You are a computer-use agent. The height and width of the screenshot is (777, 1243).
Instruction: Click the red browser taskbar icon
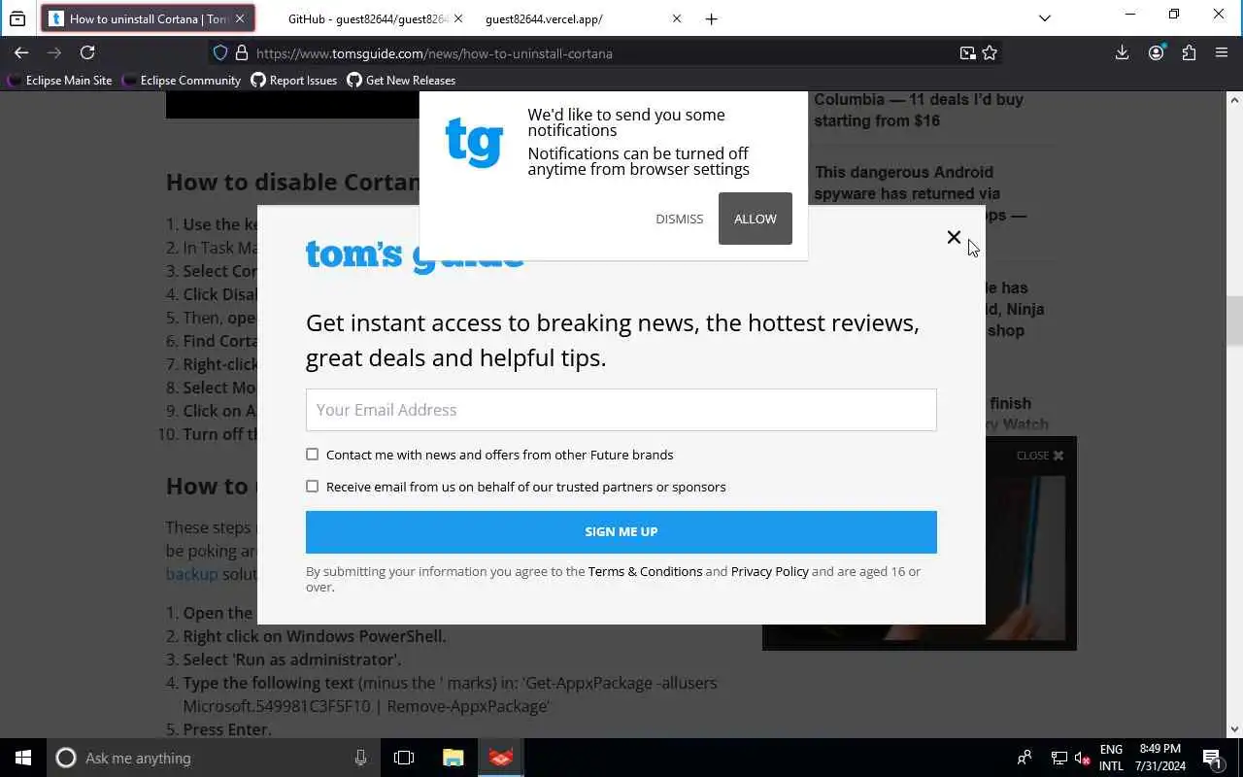501,758
